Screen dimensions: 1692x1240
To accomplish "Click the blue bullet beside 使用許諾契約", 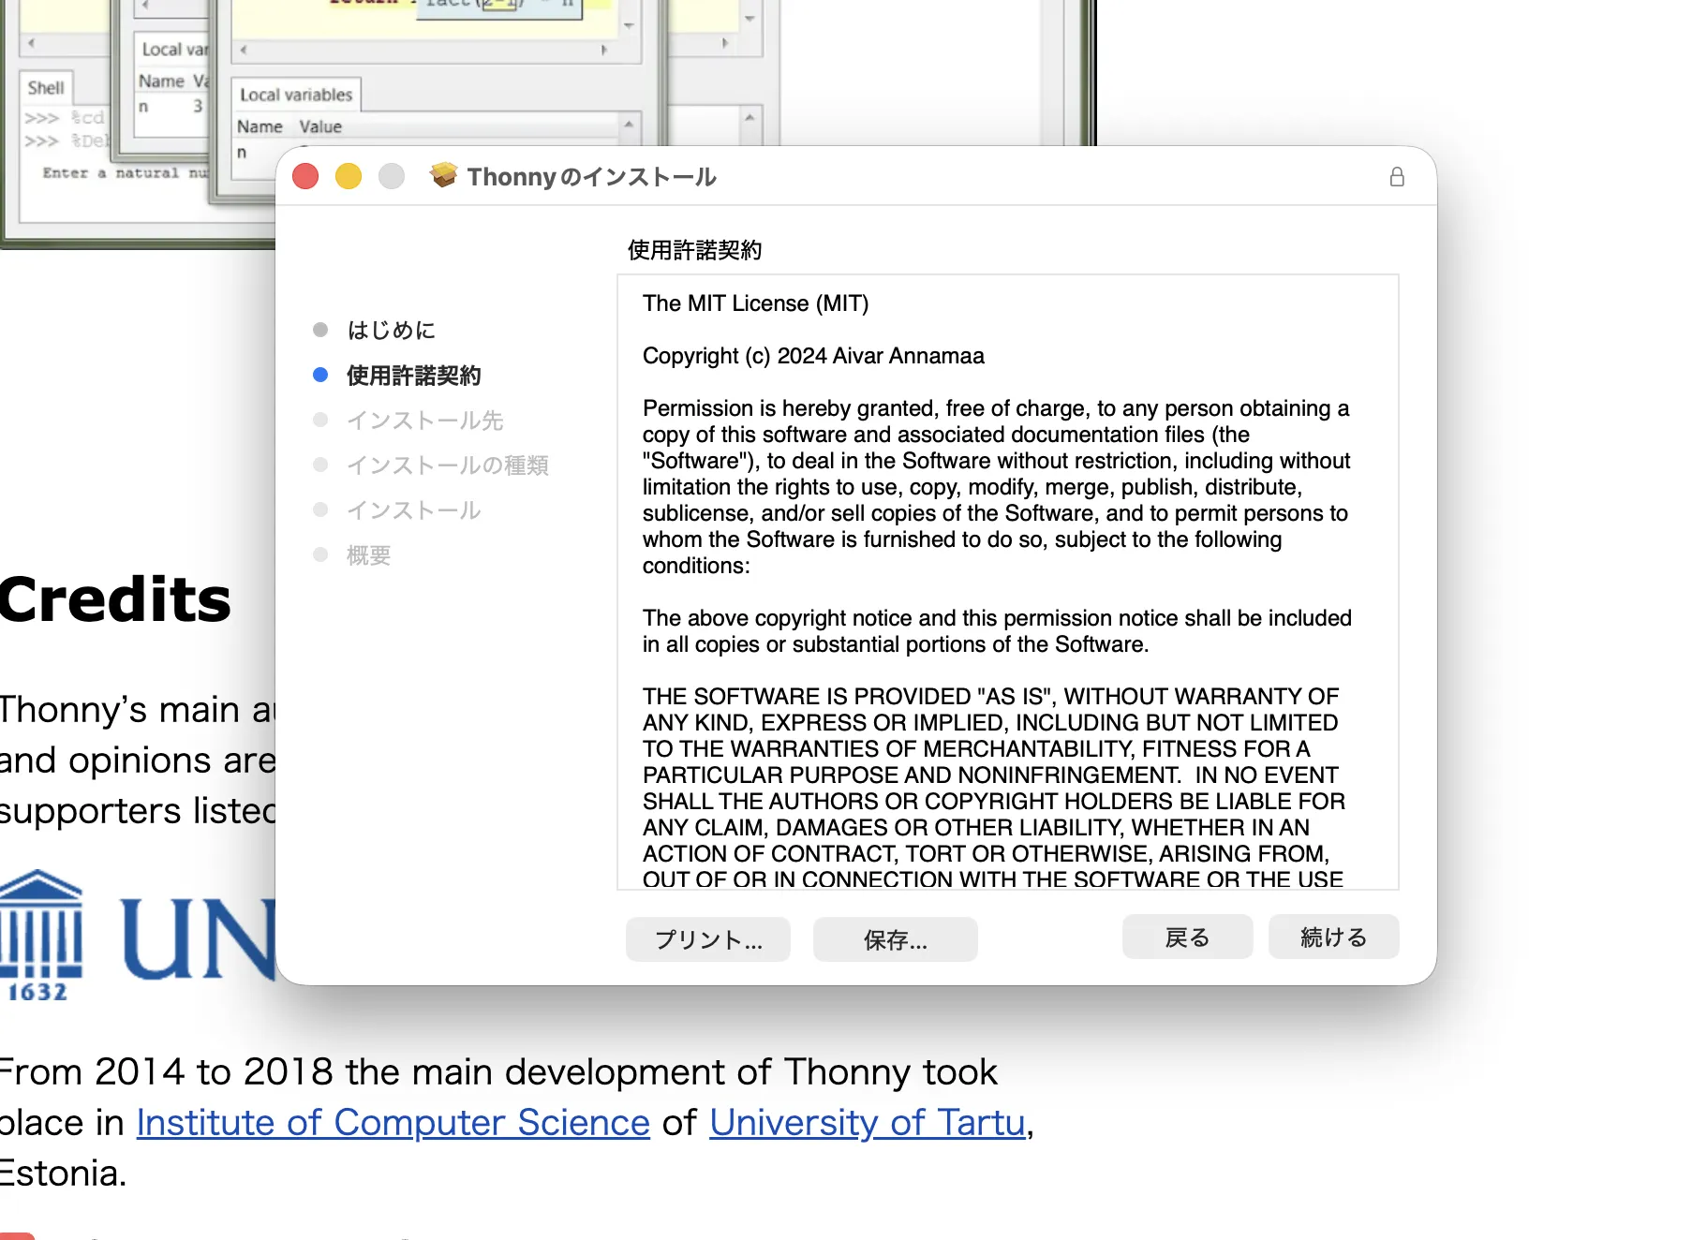I will [320, 376].
